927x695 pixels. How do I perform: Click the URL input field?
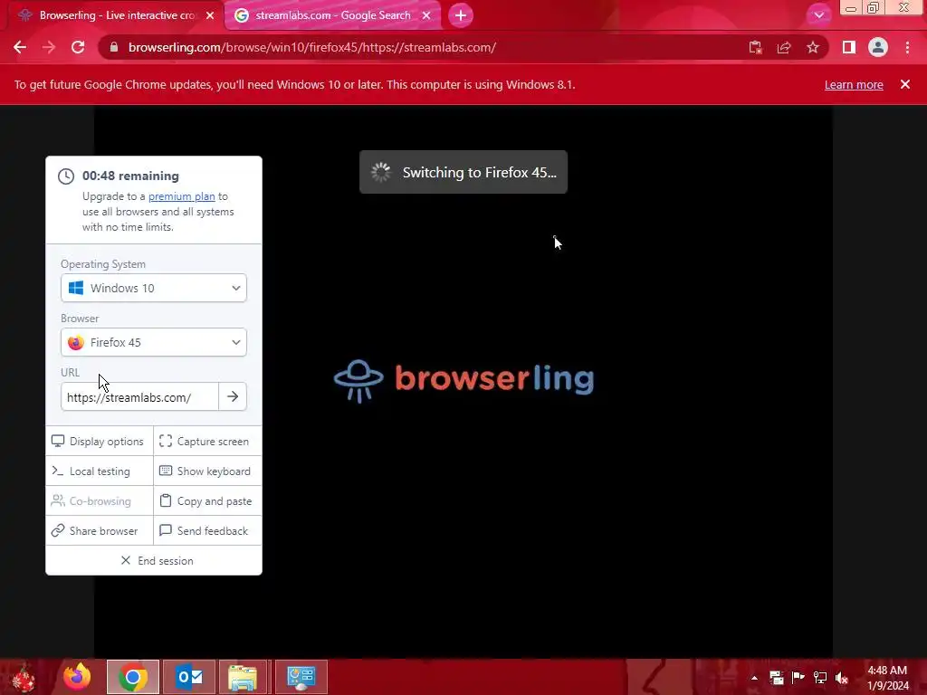click(x=139, y=397)
